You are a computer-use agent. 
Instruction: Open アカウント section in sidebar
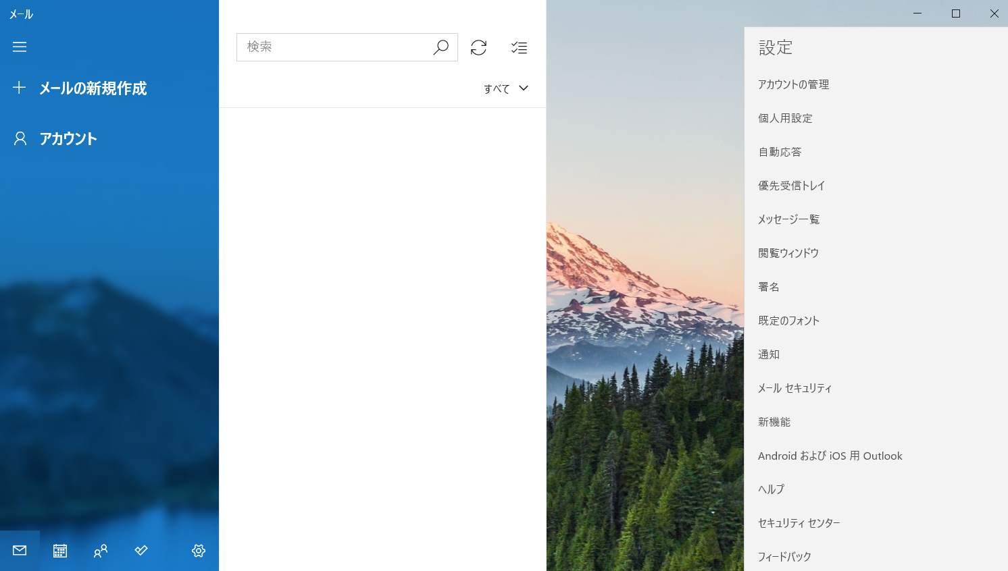click(x=109, y=138)
